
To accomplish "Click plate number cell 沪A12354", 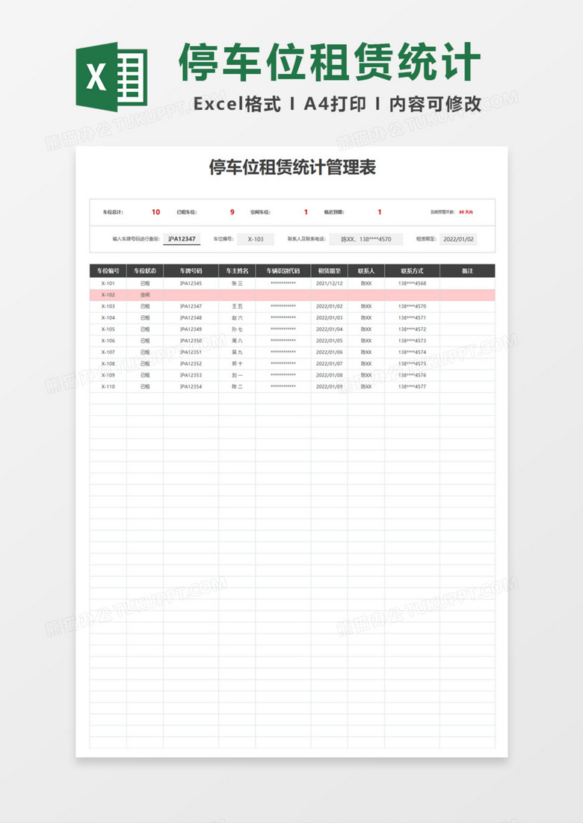I will 191,387.
